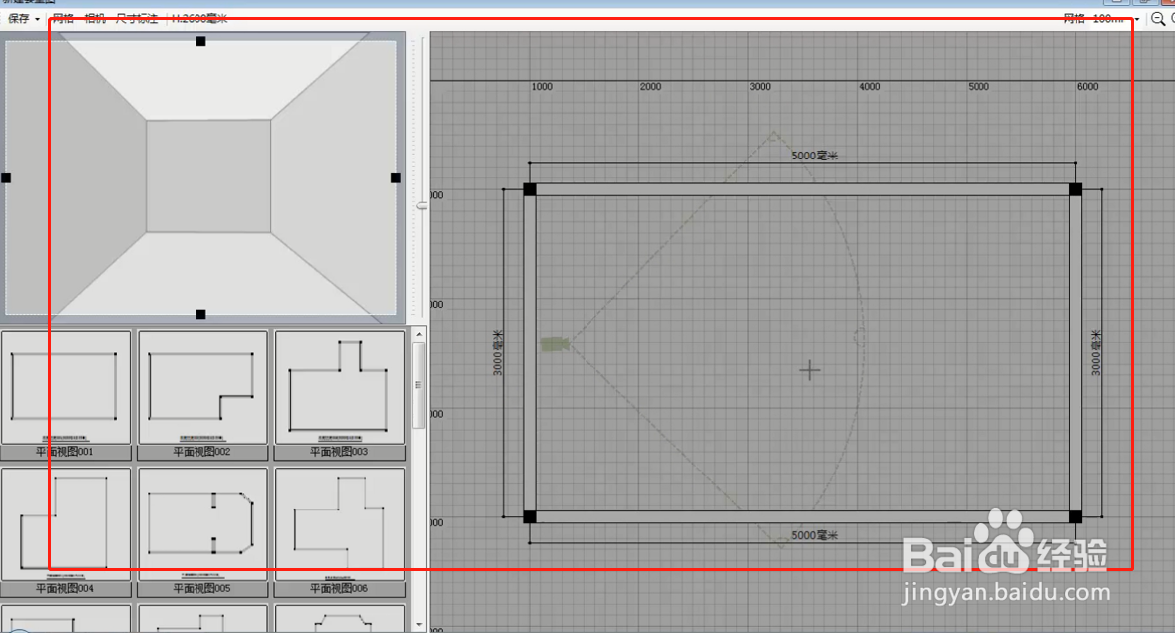The height and width of the screenshot is (633, 1175).
Task: Click the H:2600毫米 height field
Action: (199, 19)
